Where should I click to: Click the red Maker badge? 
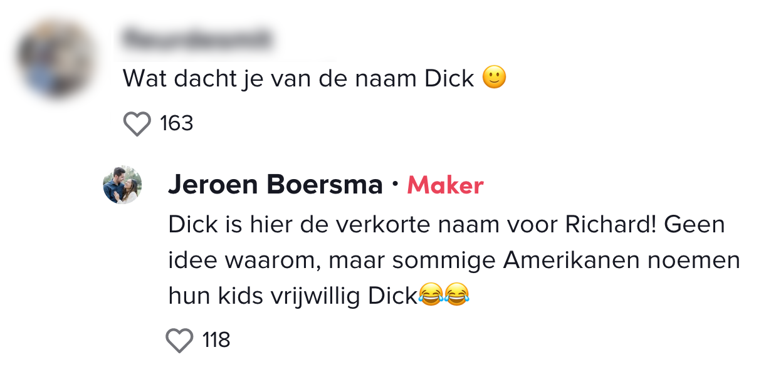click(x=445, y=185)
